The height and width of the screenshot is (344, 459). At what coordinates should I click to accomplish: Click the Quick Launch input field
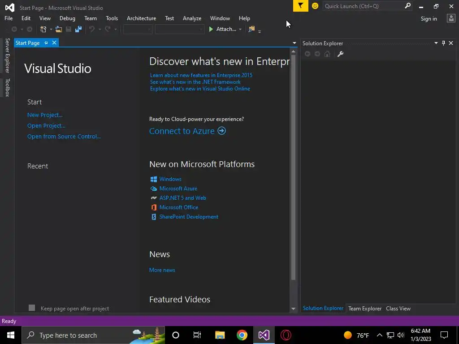pos(363,6)
